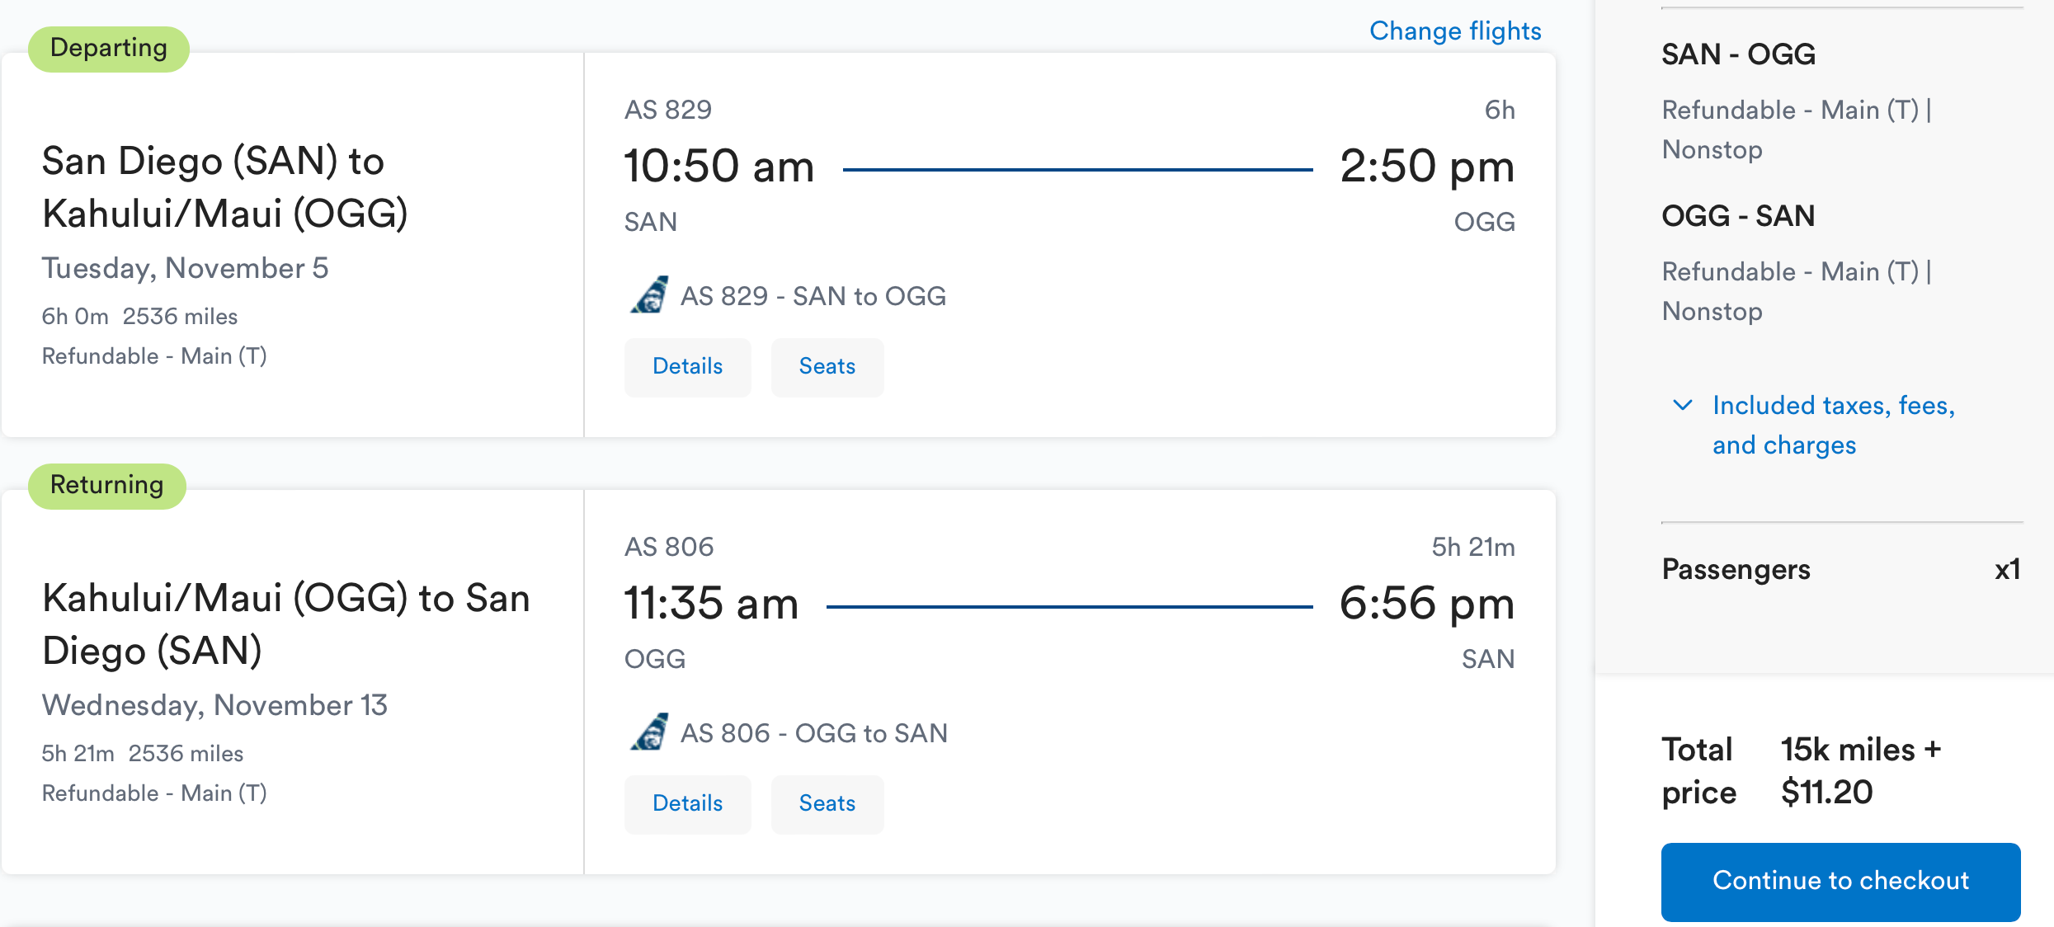Click the Passengers x1 row
Image resolution: width=2054 pixels, height=927 pixels.
pyautogui.click(x=1840, y=570)
